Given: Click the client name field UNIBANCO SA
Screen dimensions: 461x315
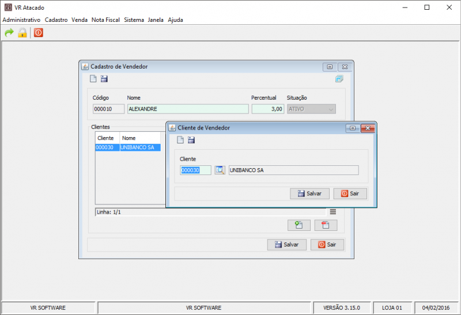Looking at the screenshot, I should click(x=294, y=170).
